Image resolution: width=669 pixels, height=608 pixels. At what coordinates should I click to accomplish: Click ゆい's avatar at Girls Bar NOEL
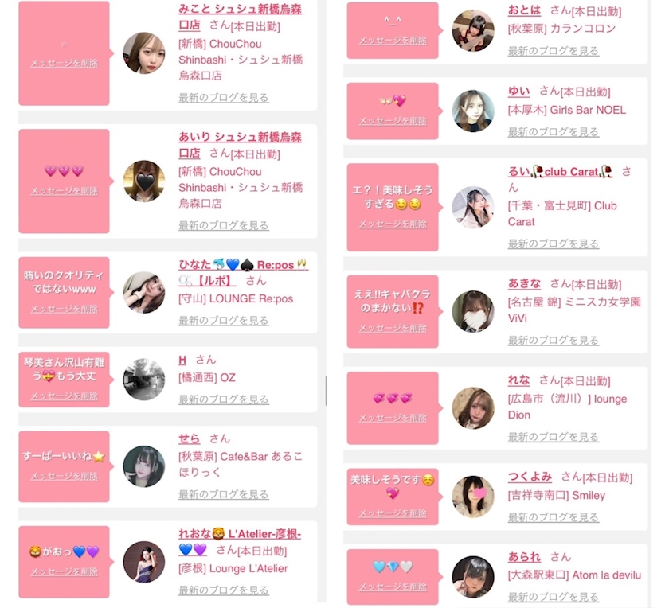click(473, 111)
